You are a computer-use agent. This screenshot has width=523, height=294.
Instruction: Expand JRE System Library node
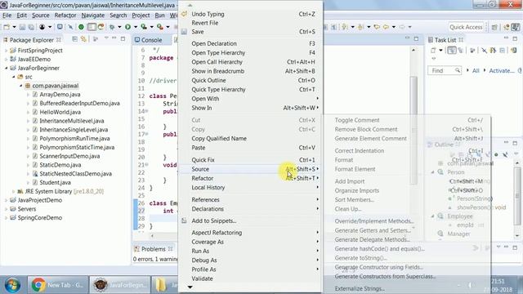tap(13, 191)
